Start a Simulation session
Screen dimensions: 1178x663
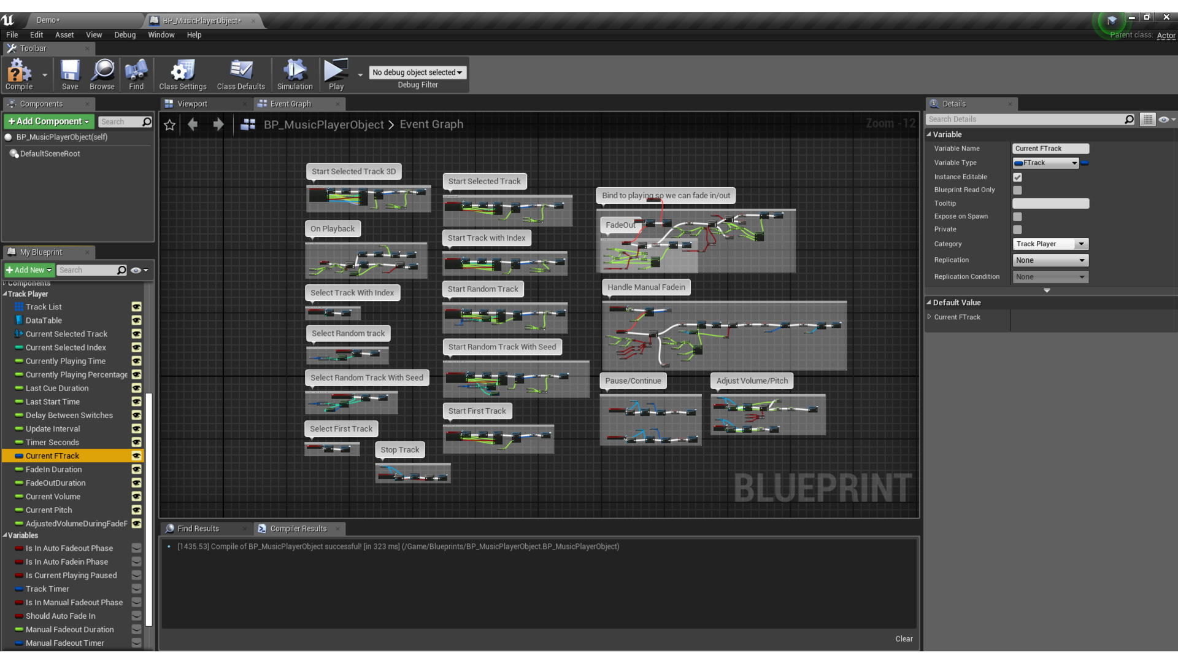[x=294, y=74]
